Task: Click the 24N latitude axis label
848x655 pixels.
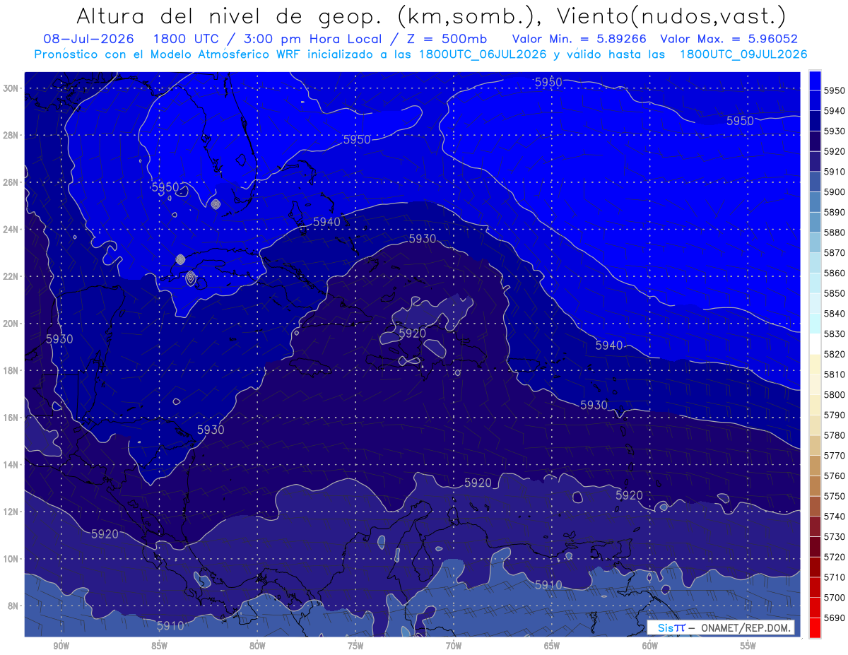Action: tap(12, 230)
